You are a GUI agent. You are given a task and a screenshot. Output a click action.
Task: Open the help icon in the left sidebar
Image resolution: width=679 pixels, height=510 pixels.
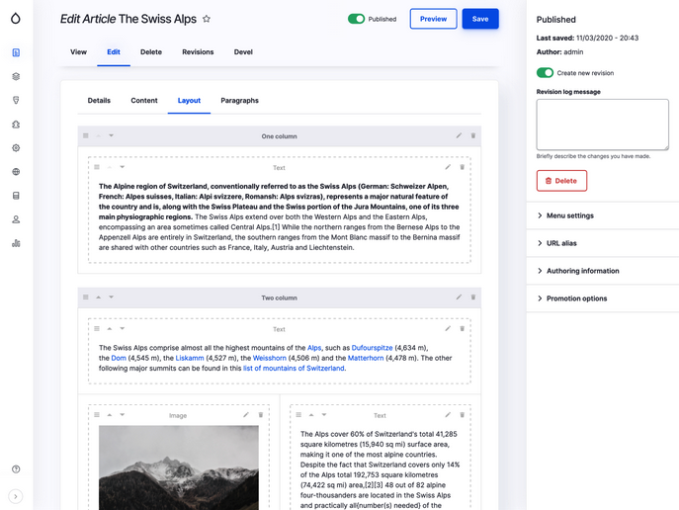pos(16,468)
